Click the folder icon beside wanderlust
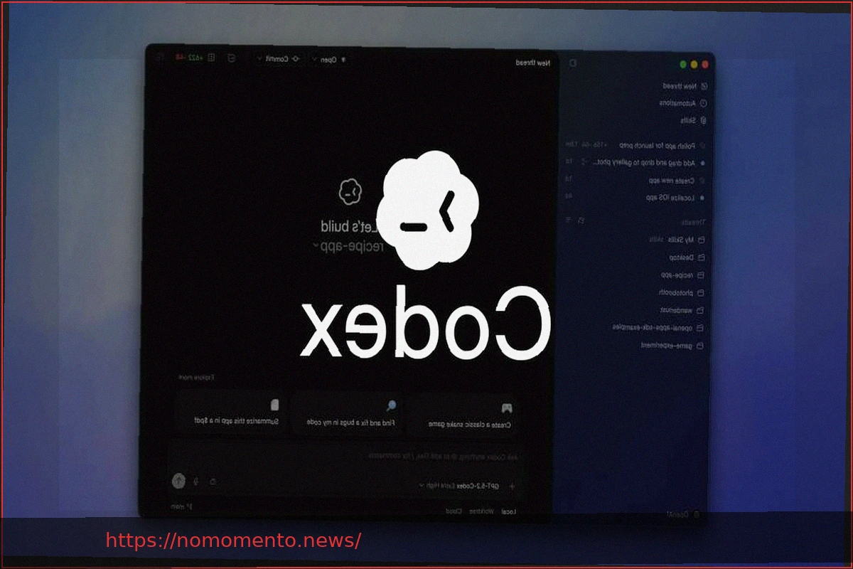Screen dimensions: 853x569 click(700, 310)
